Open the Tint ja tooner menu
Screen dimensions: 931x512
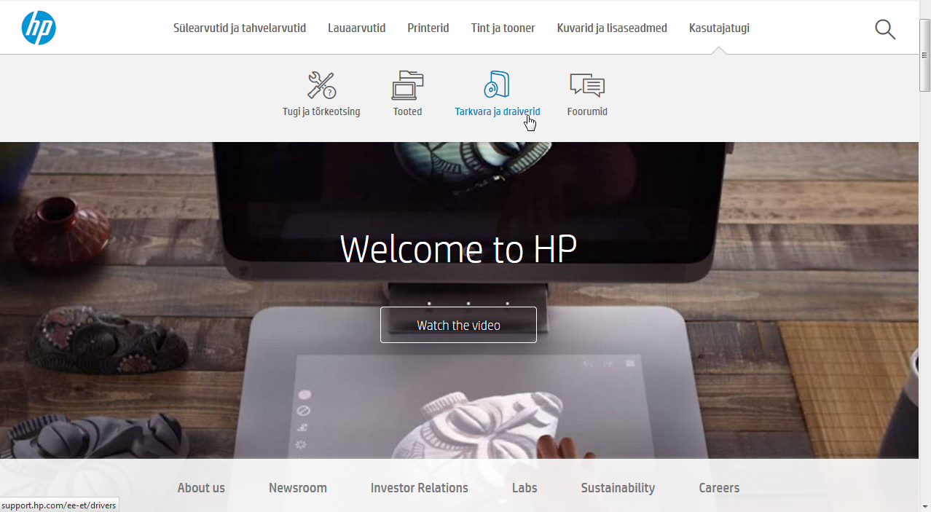point(503,28)
